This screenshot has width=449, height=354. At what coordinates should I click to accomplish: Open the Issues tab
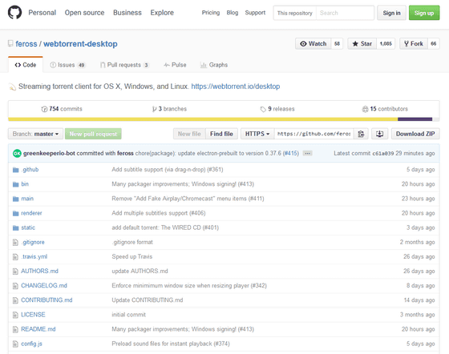pyautogui.click(x=67, y=65)
